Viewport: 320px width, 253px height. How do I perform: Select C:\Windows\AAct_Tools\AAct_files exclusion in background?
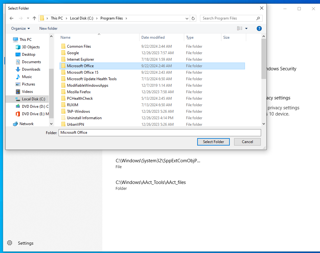(151, 185)
